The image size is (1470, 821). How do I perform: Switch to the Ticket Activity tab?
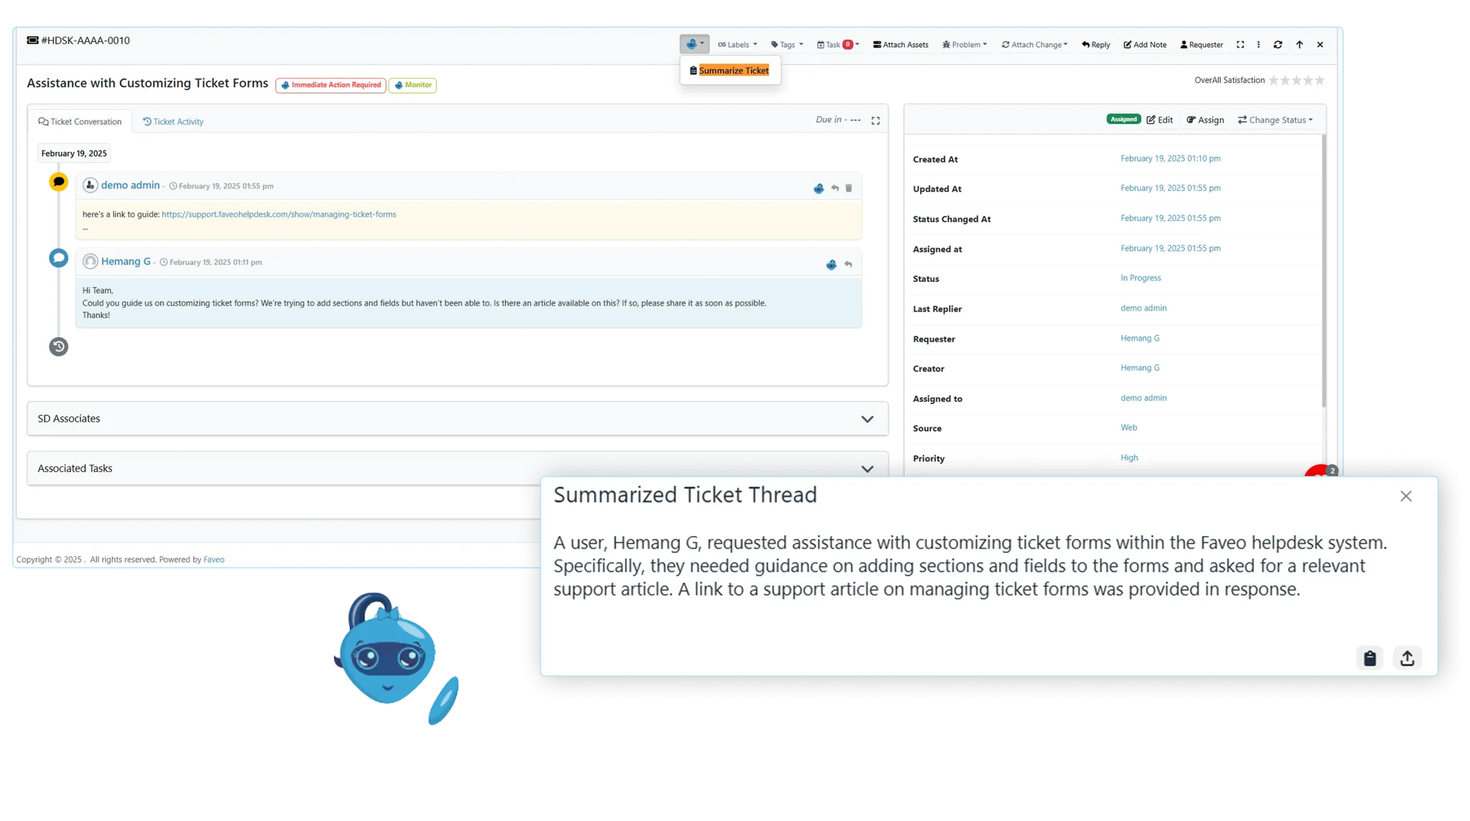tap(173, 122)
